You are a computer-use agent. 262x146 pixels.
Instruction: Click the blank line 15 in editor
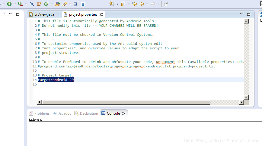(x=140, y=84)
